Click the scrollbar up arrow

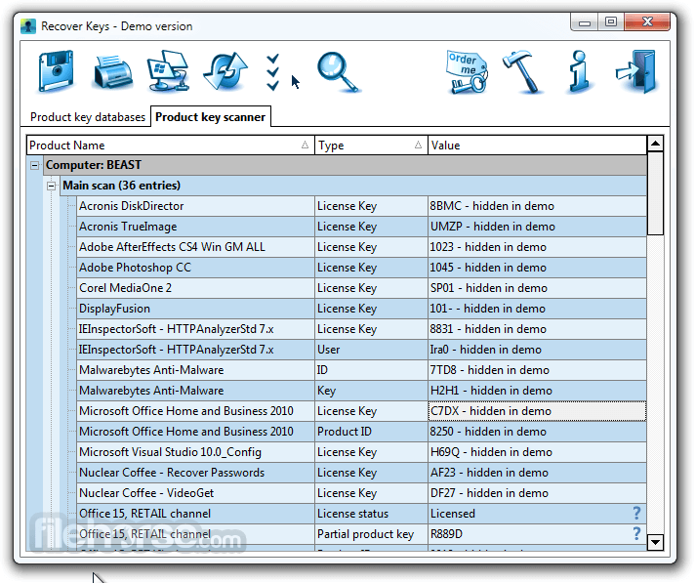click(x=655, y=144)
